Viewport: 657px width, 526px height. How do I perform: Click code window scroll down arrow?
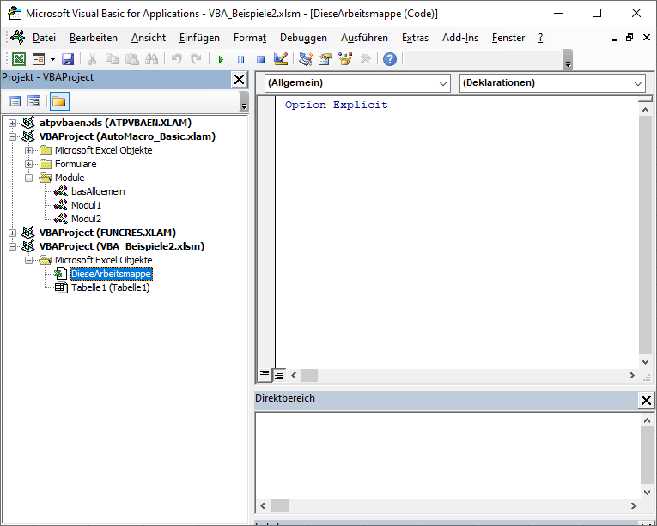click(645, 362)
